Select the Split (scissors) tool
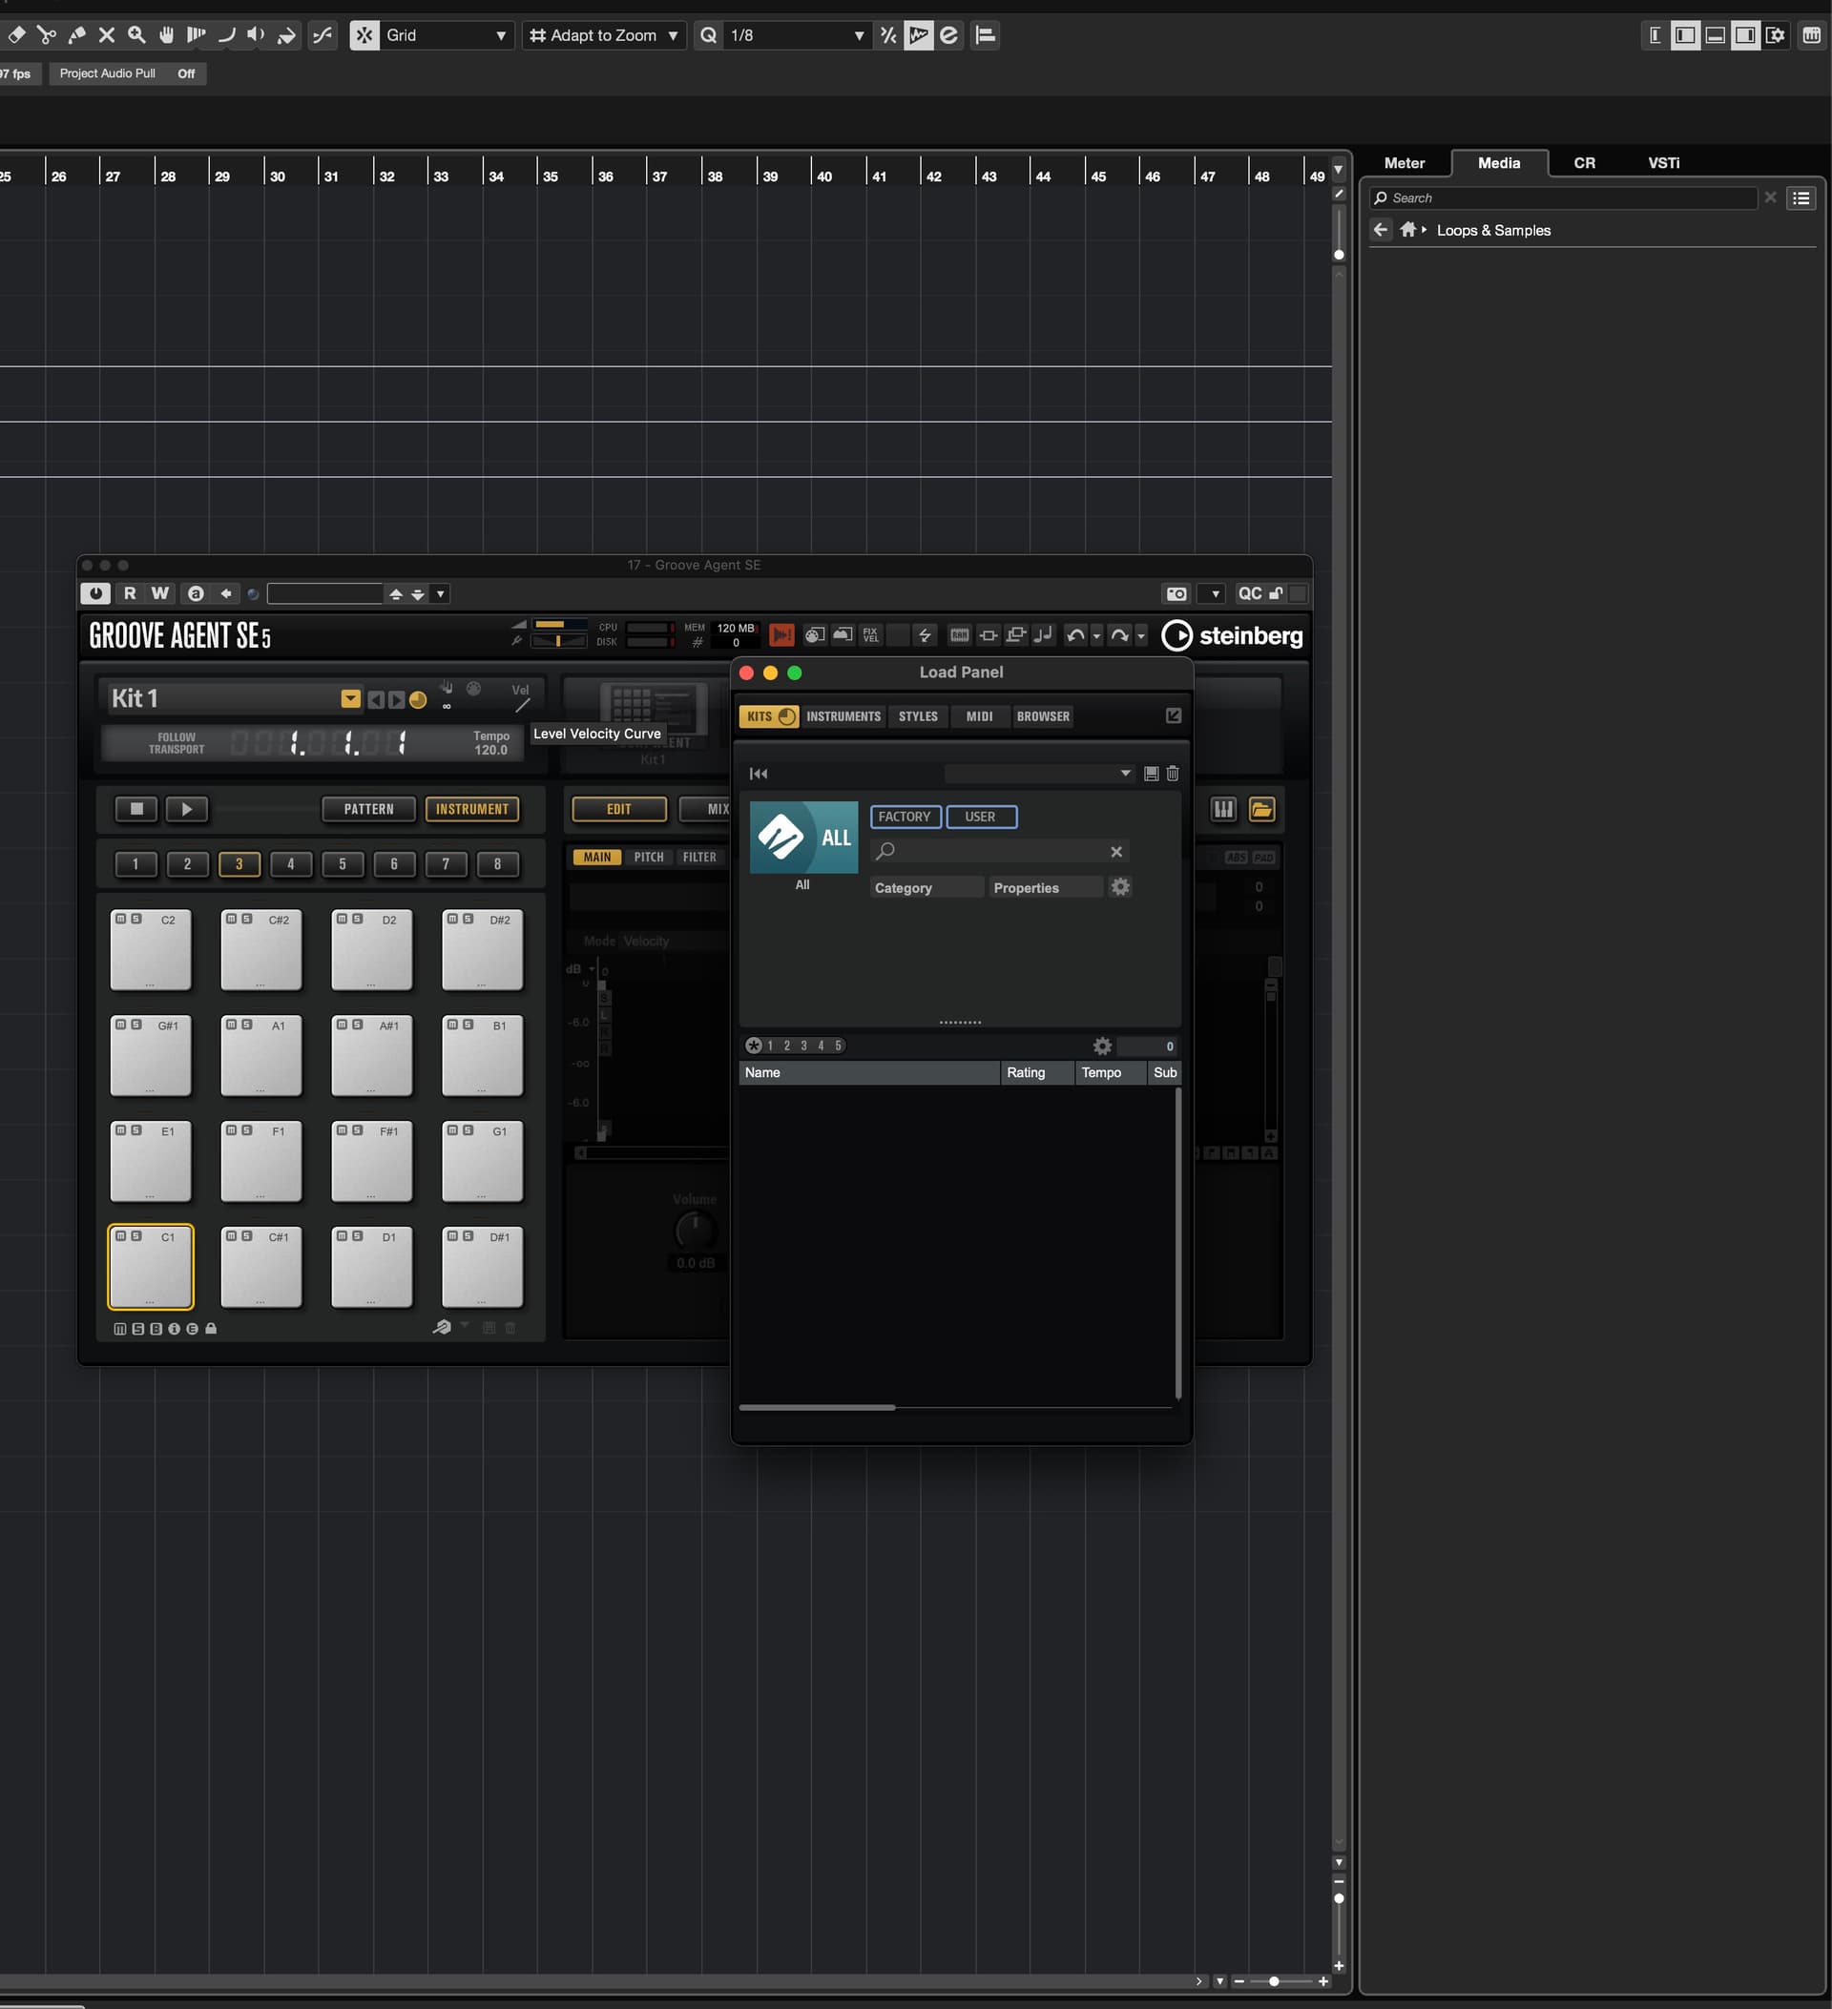 click(46, 35)
